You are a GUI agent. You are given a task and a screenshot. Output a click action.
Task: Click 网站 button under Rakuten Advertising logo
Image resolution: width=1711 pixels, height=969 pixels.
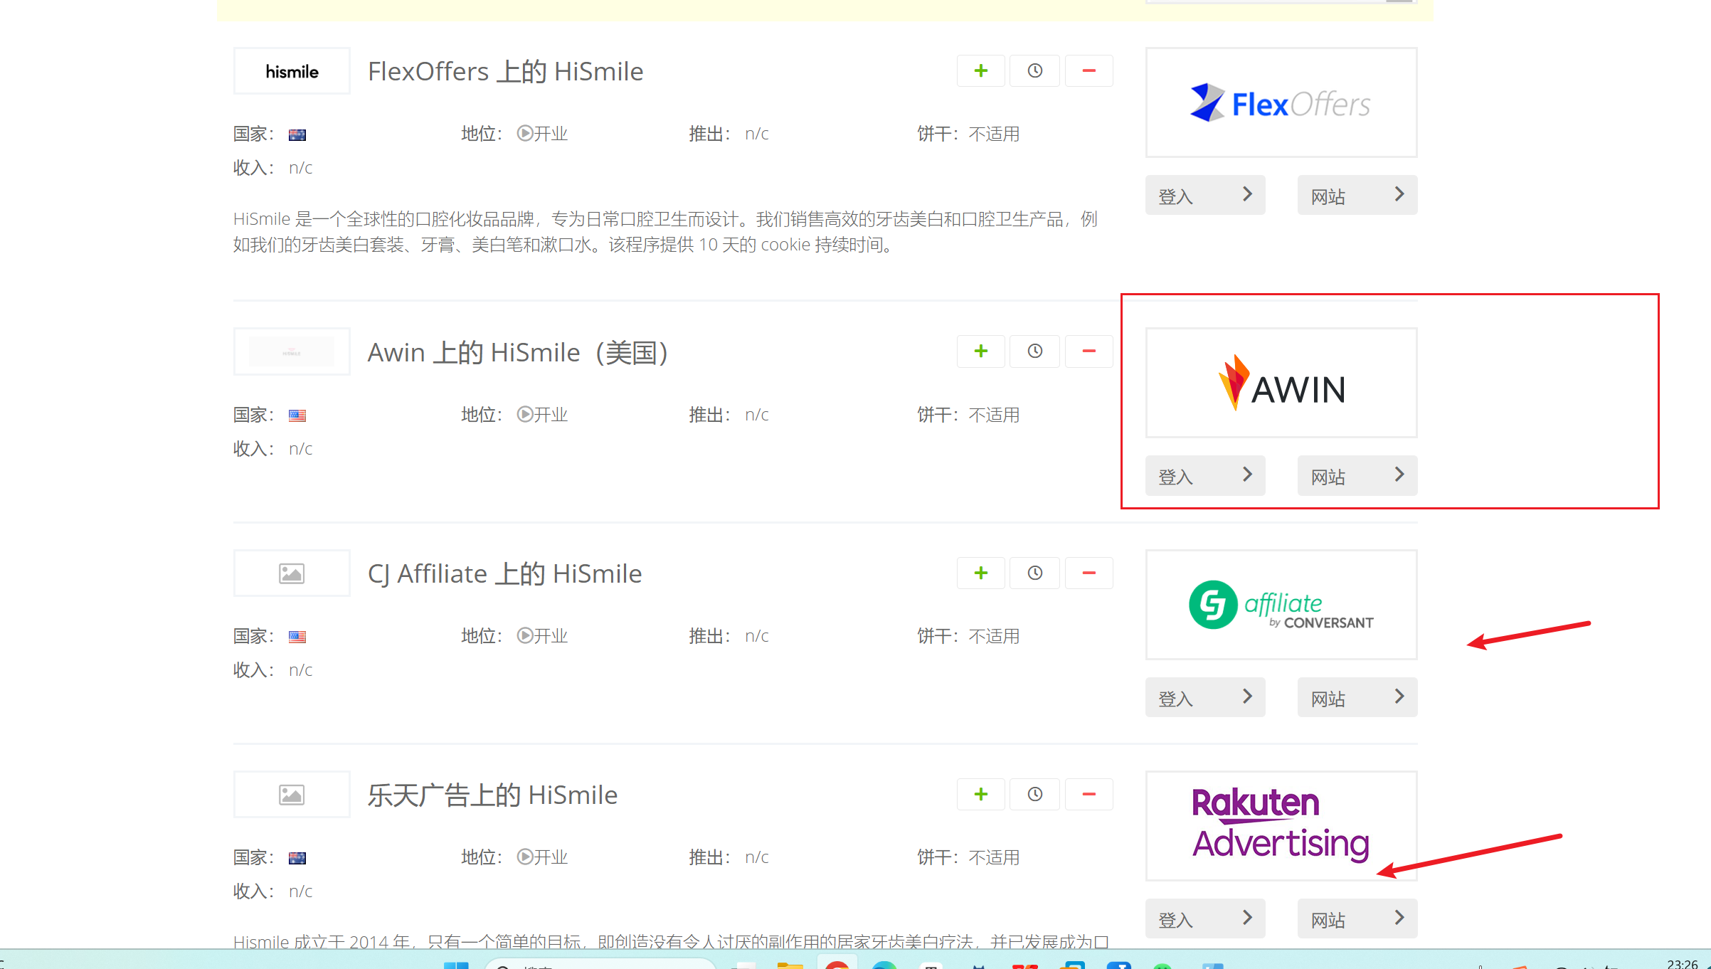click(x=1357, y=918)
